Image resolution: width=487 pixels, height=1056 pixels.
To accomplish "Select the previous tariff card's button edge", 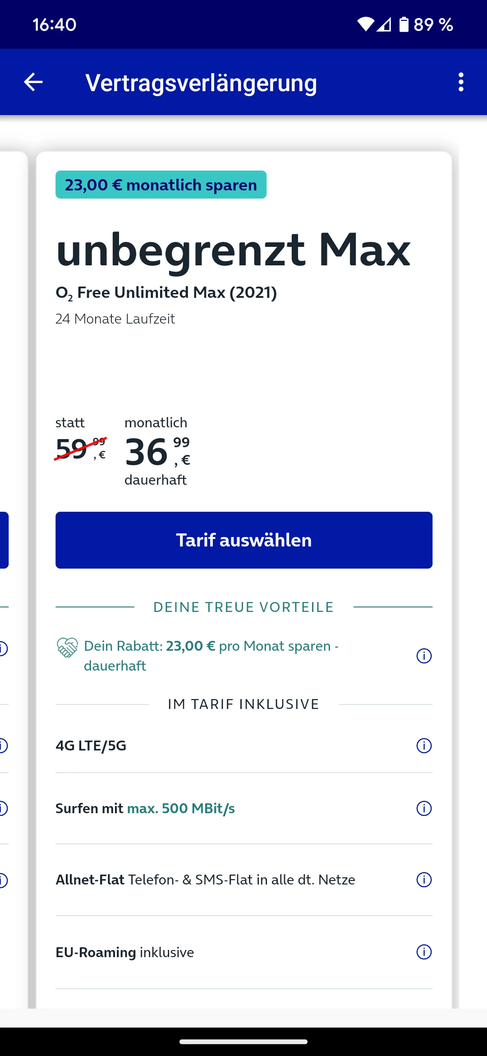I will coord(4,540).
